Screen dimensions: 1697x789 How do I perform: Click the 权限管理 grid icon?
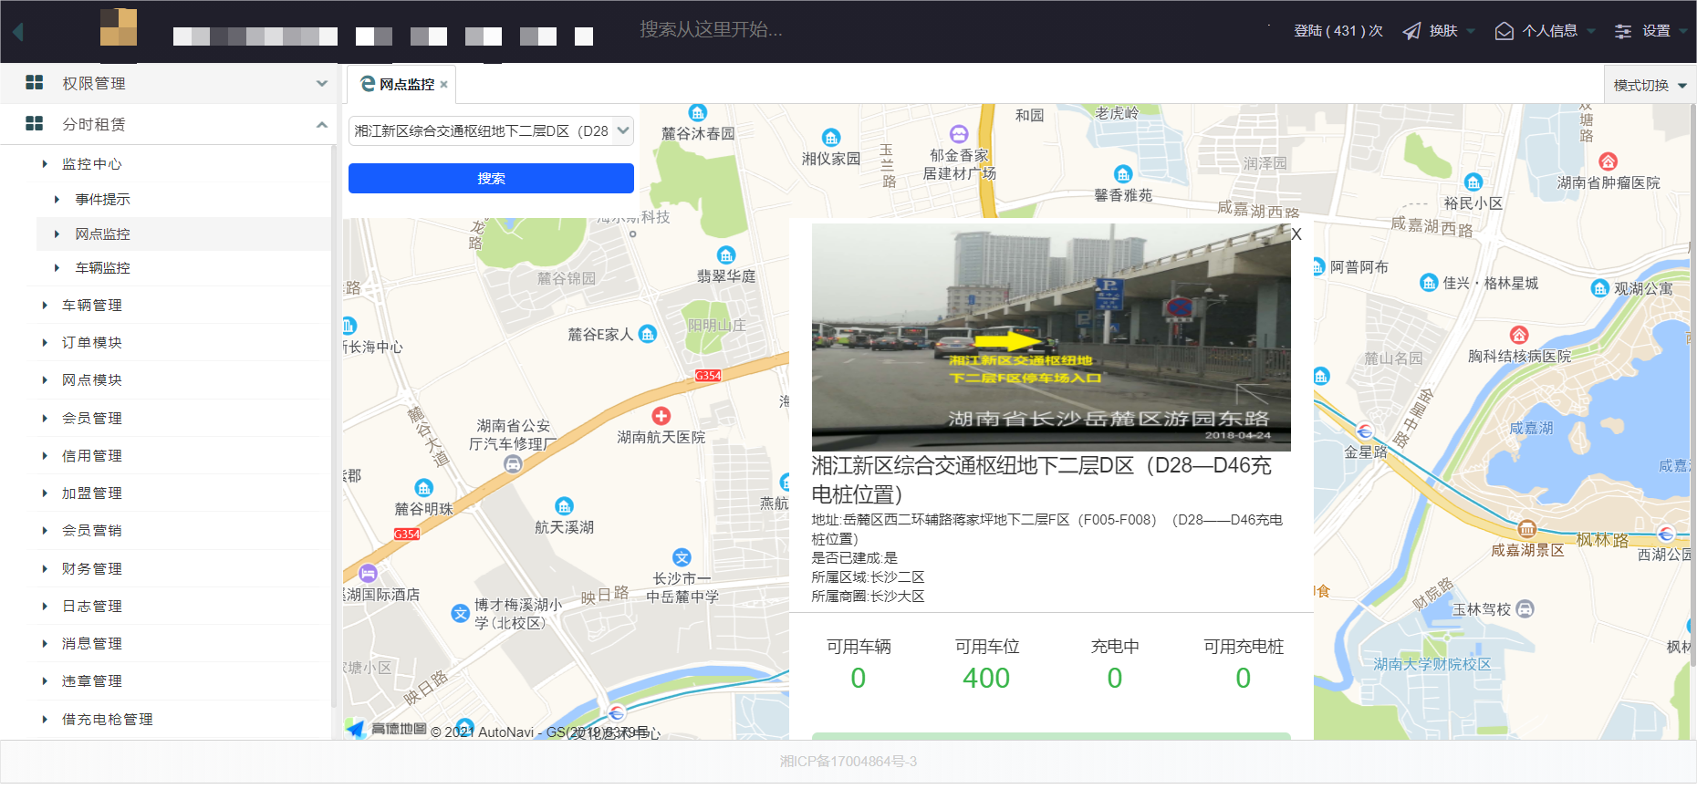[x=35, y=83]
